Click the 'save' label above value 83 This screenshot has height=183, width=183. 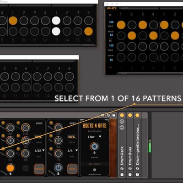(x=111, y=32)
